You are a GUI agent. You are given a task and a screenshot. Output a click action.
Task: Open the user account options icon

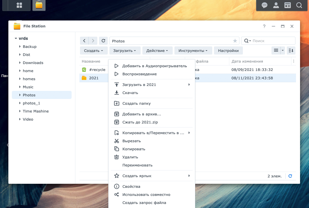276,5
